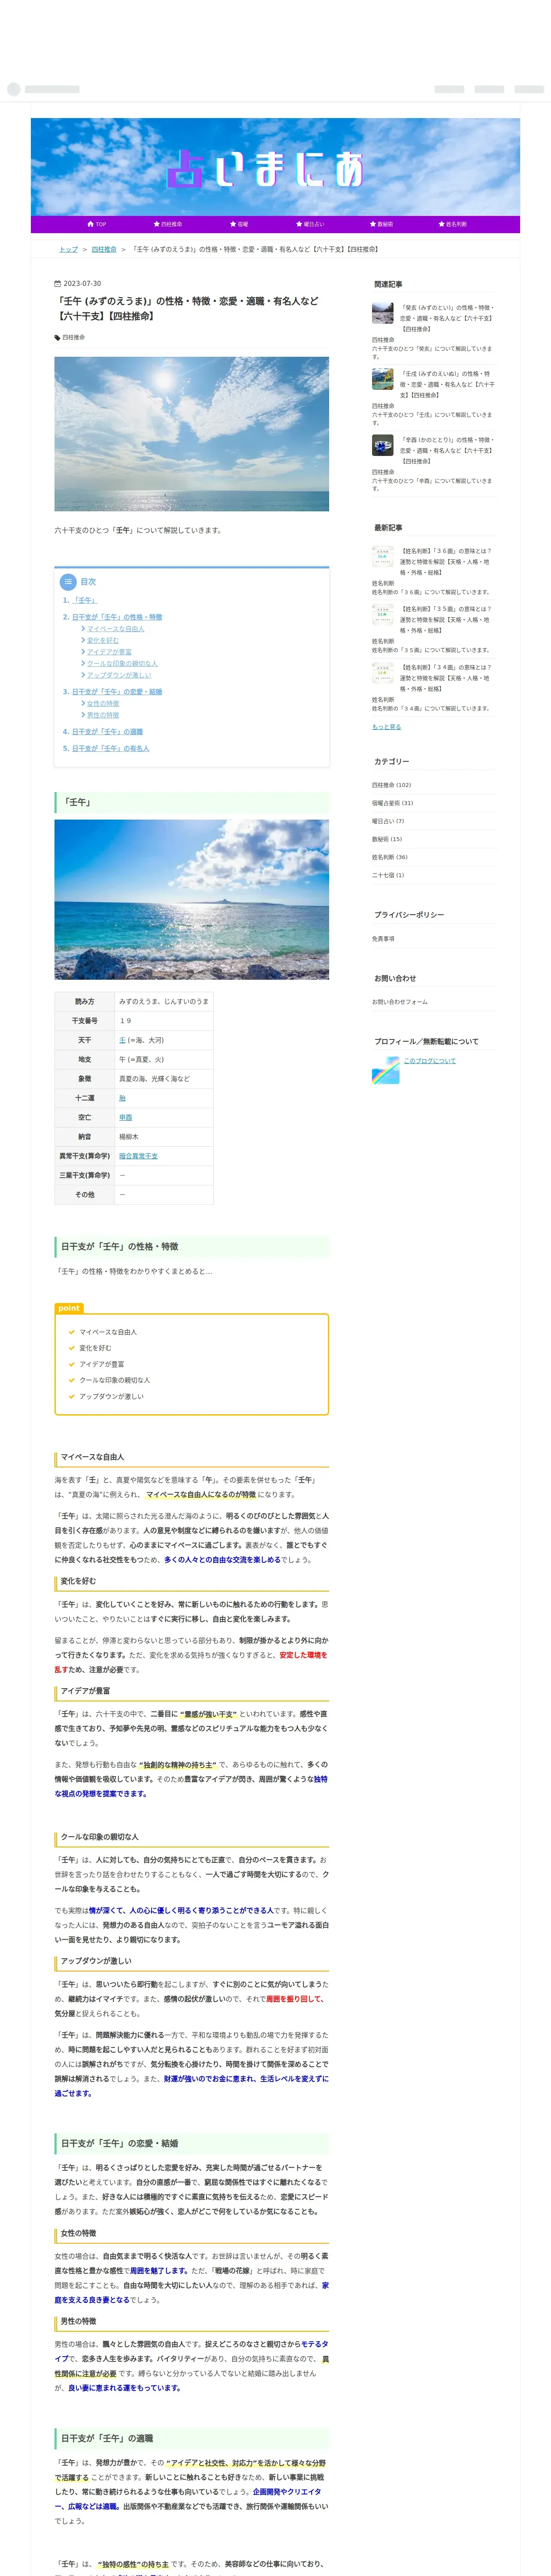Open category 宿曜占星術 (31)

tap(393, 803)
